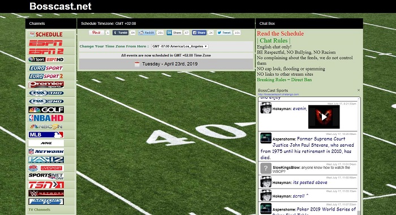Select the MLB channel logo
The image size is (396, 215).
tap(46, 135)
